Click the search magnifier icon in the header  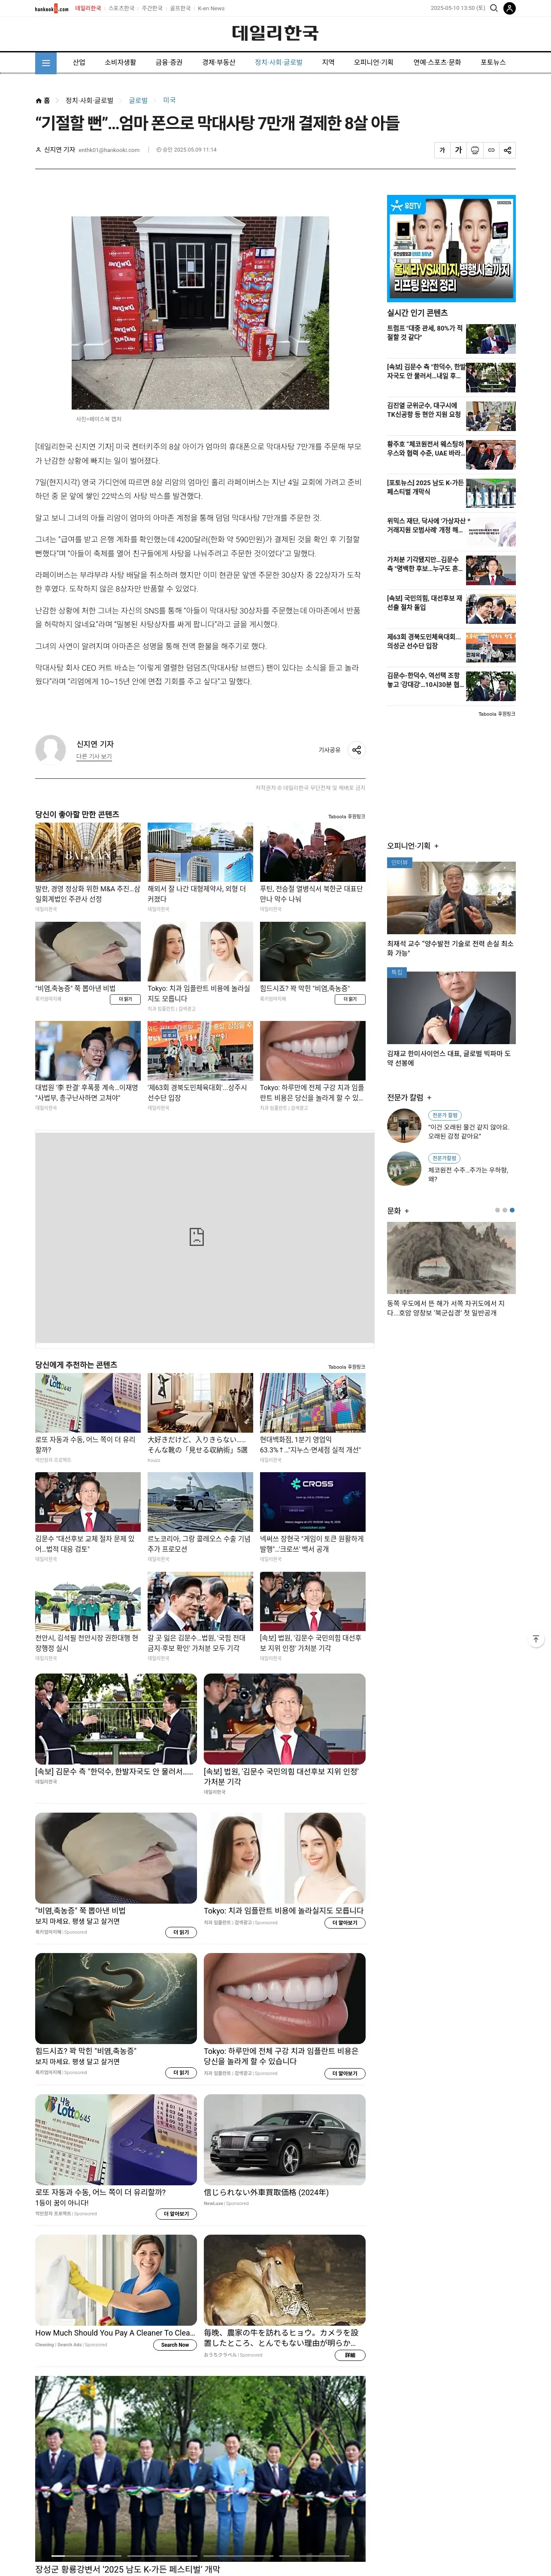tap(493, 8)
